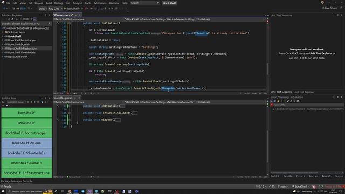
Task: Open the Find Re... tab at the bottom right
Action: pos(288,176)
